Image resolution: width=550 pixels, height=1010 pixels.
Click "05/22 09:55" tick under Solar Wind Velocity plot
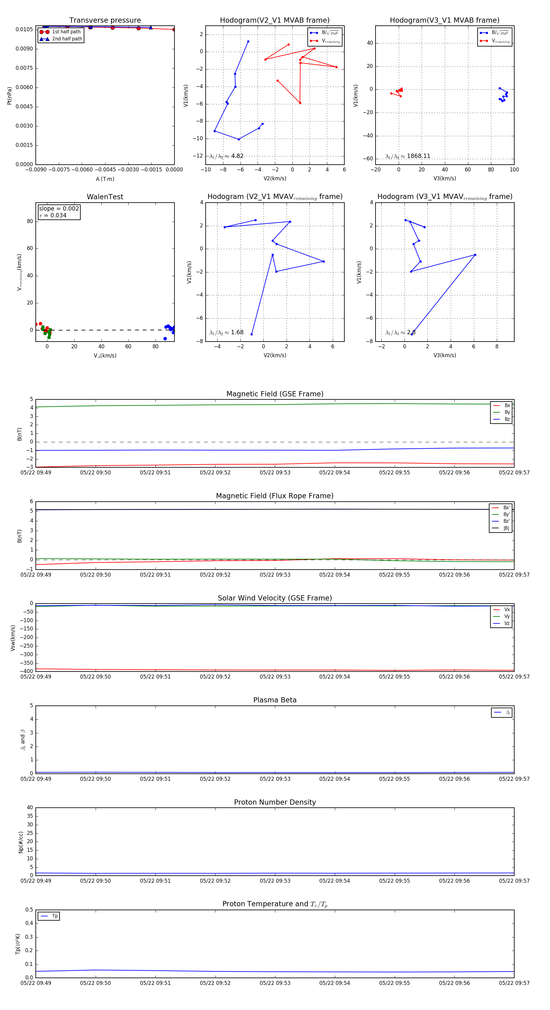coord(394,677)
